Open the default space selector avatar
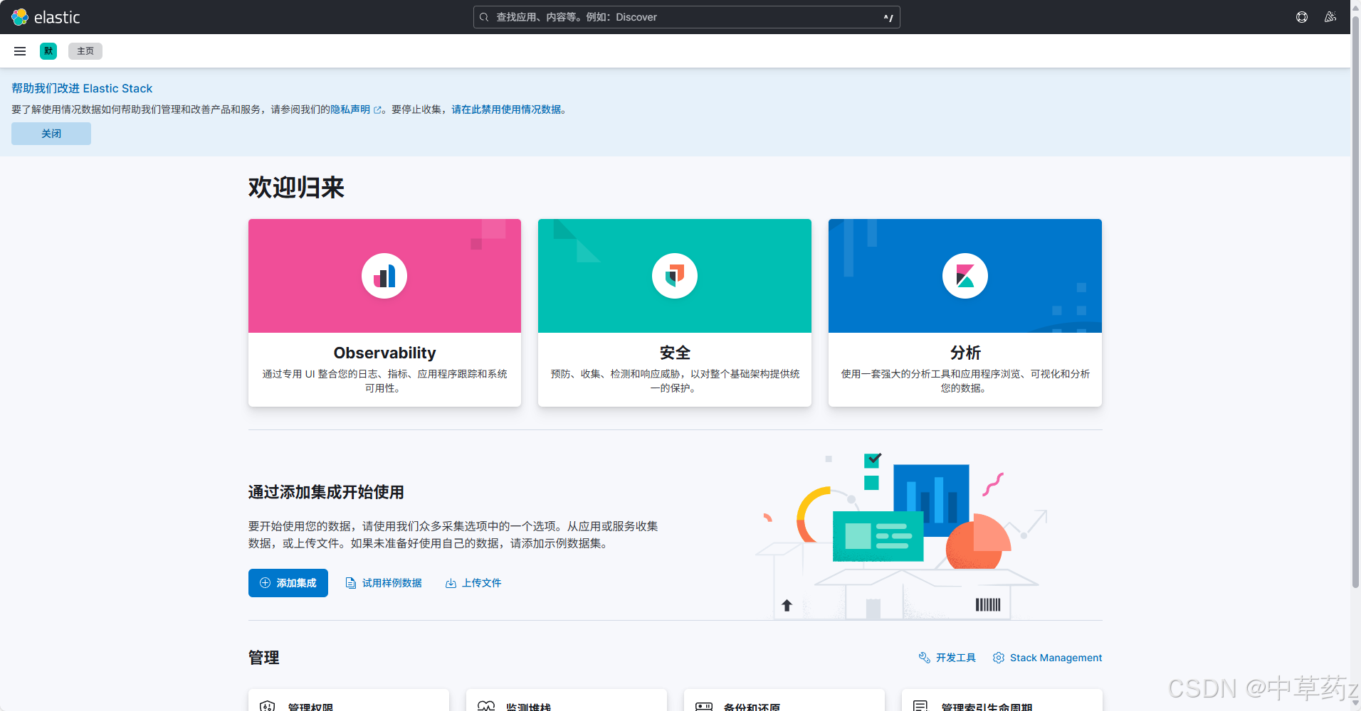The width and height of the screenshot is (1361, 711). click(x=48, y=51)
